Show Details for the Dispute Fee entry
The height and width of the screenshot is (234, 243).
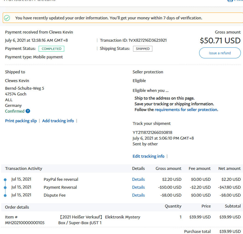coord(138,195)
